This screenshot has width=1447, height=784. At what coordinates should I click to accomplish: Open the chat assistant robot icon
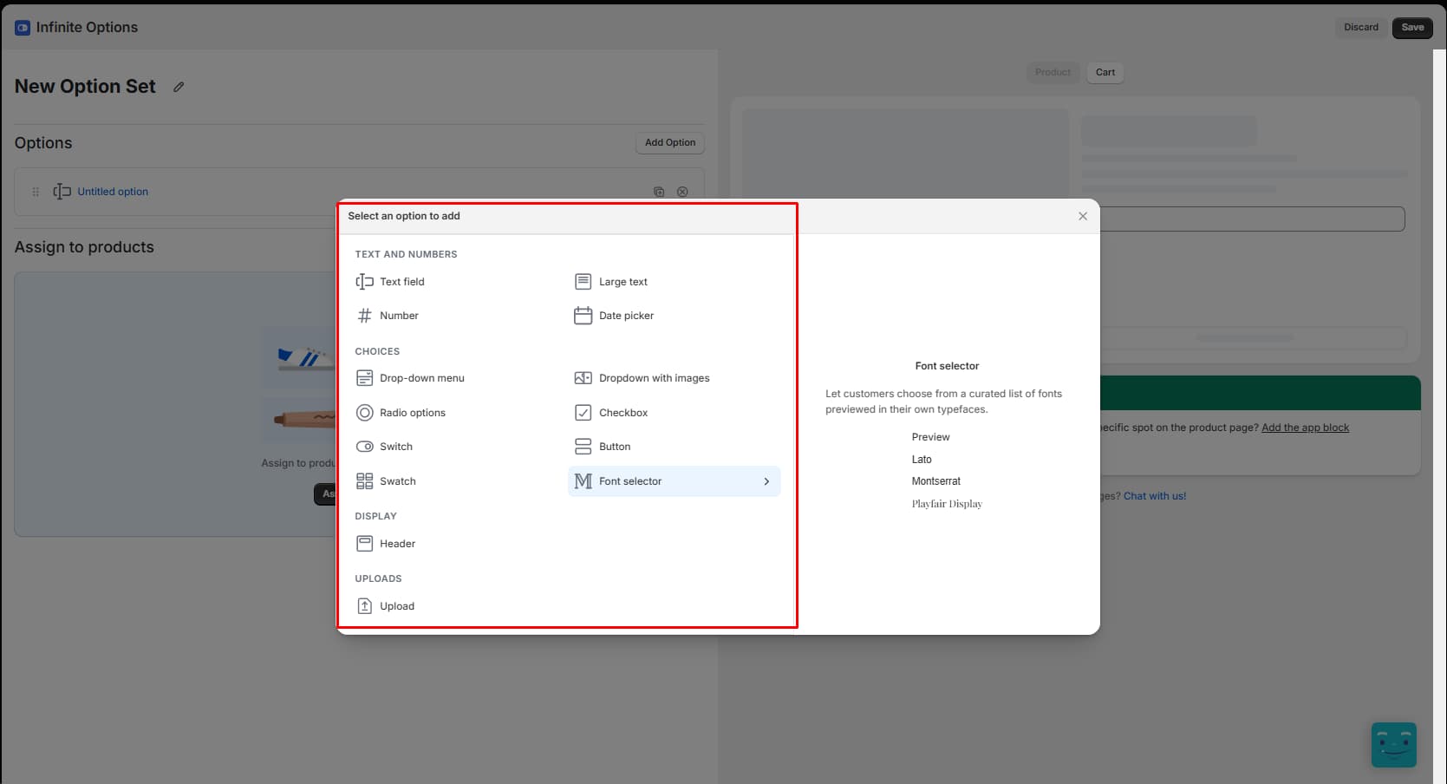(1394, 745)
